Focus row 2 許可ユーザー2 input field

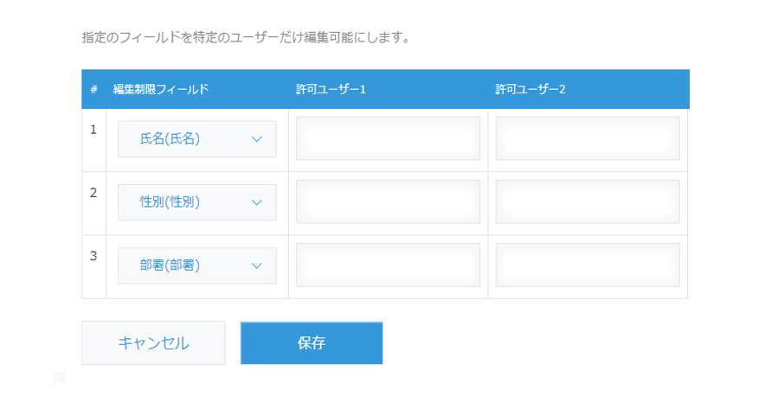pos(588,201)
